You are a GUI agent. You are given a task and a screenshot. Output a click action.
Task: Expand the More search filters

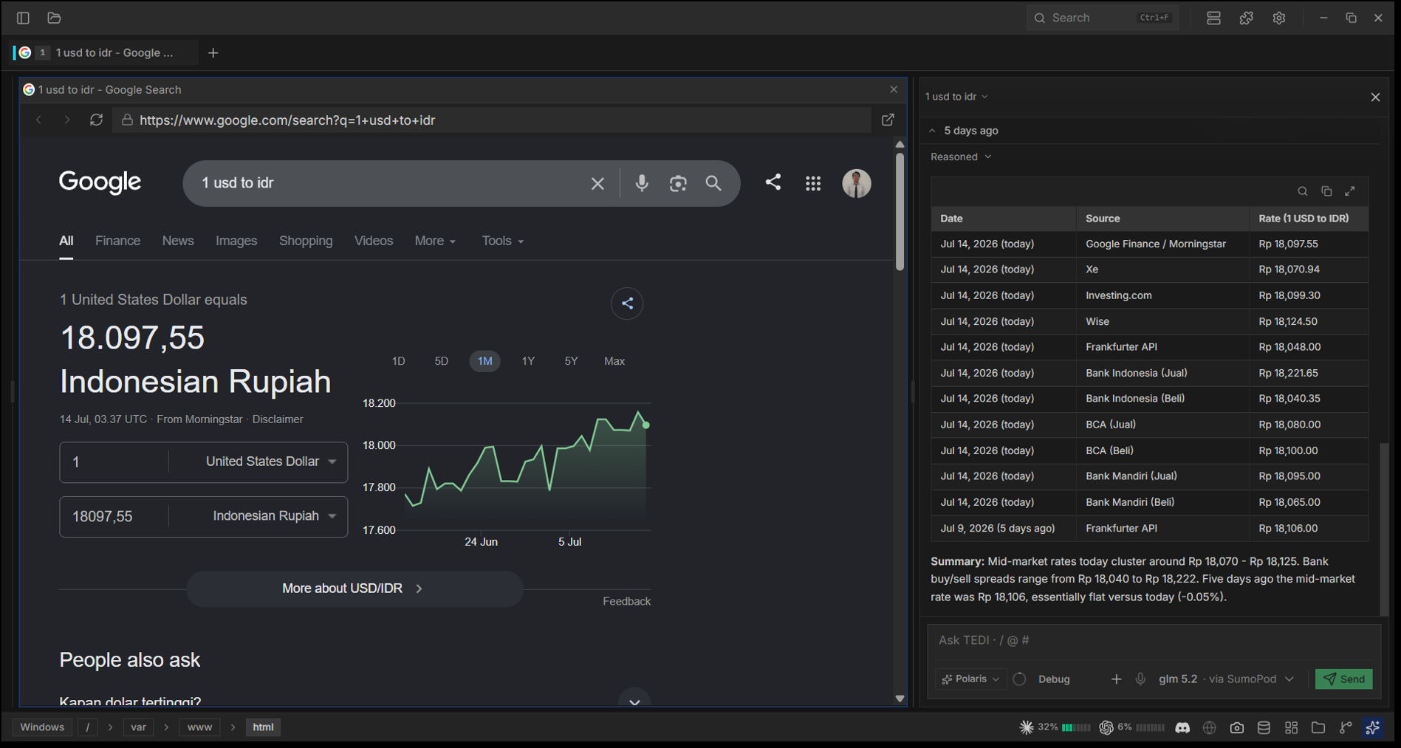tap(435, 241)
